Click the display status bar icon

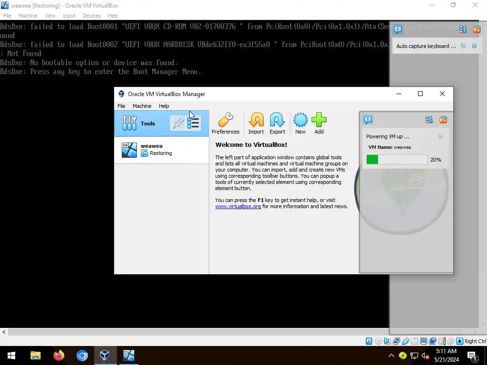(423, 341)
